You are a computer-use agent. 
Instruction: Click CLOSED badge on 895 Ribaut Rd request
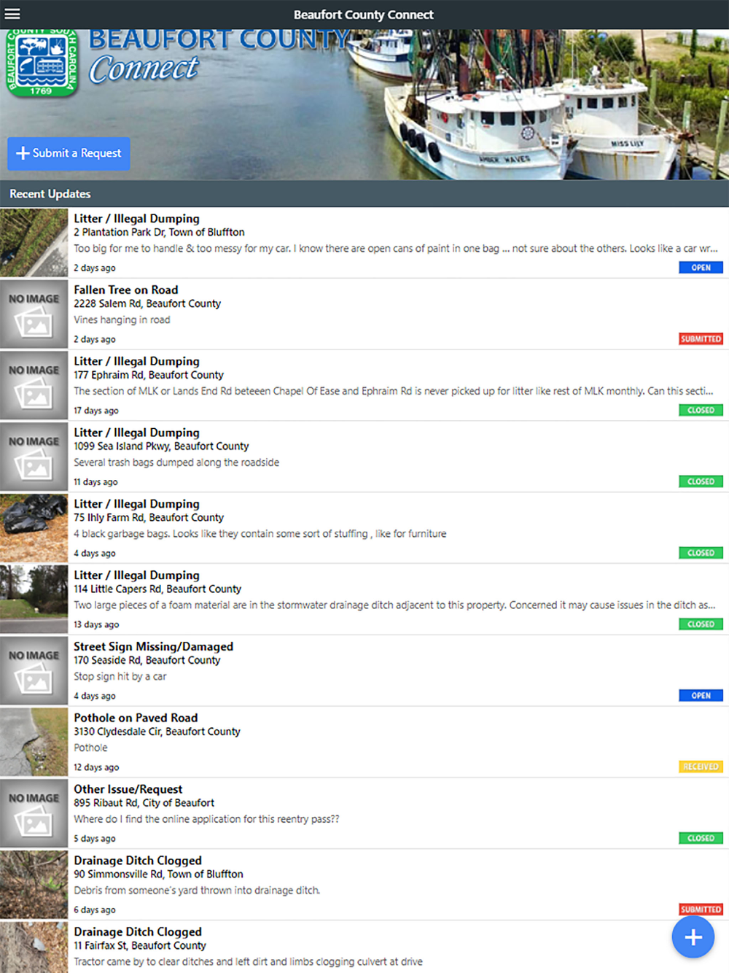(x=701, y=838)
